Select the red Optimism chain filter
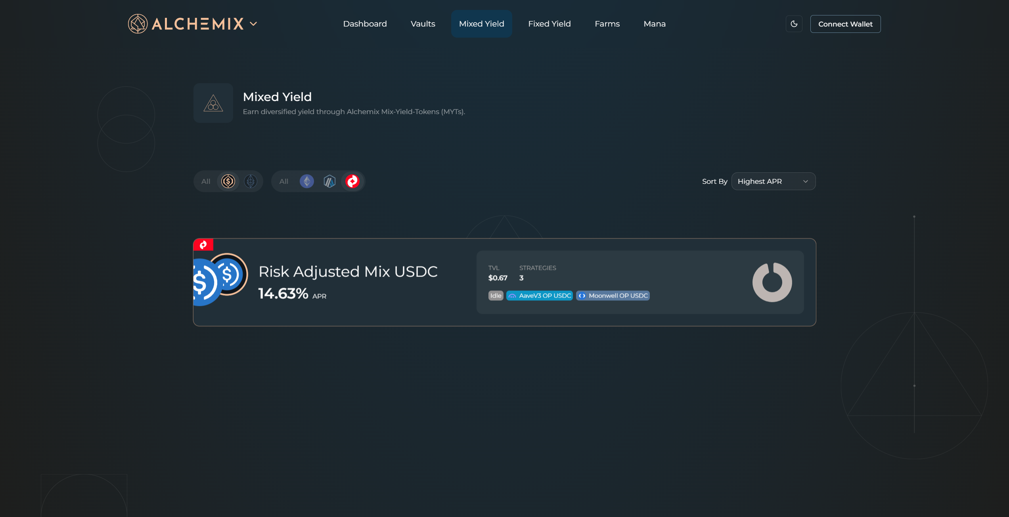Image resolution: width=1009 pixels, height=517 pixels. click(352, 181)
